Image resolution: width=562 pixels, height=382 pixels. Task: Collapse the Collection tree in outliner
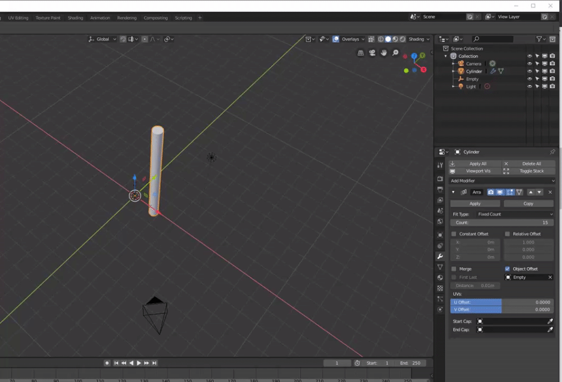click(x=446, y=56)
